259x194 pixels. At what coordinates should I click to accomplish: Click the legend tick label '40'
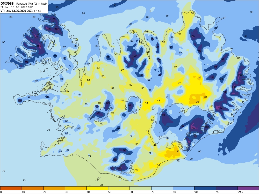coord(88,192)
